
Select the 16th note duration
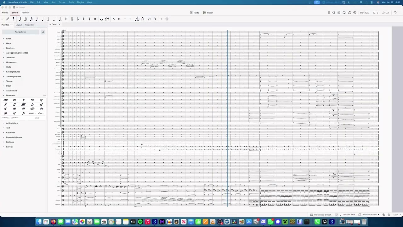coord(31,19)
